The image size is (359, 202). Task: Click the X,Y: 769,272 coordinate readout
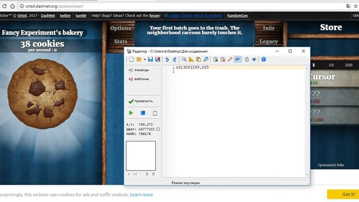140,125
